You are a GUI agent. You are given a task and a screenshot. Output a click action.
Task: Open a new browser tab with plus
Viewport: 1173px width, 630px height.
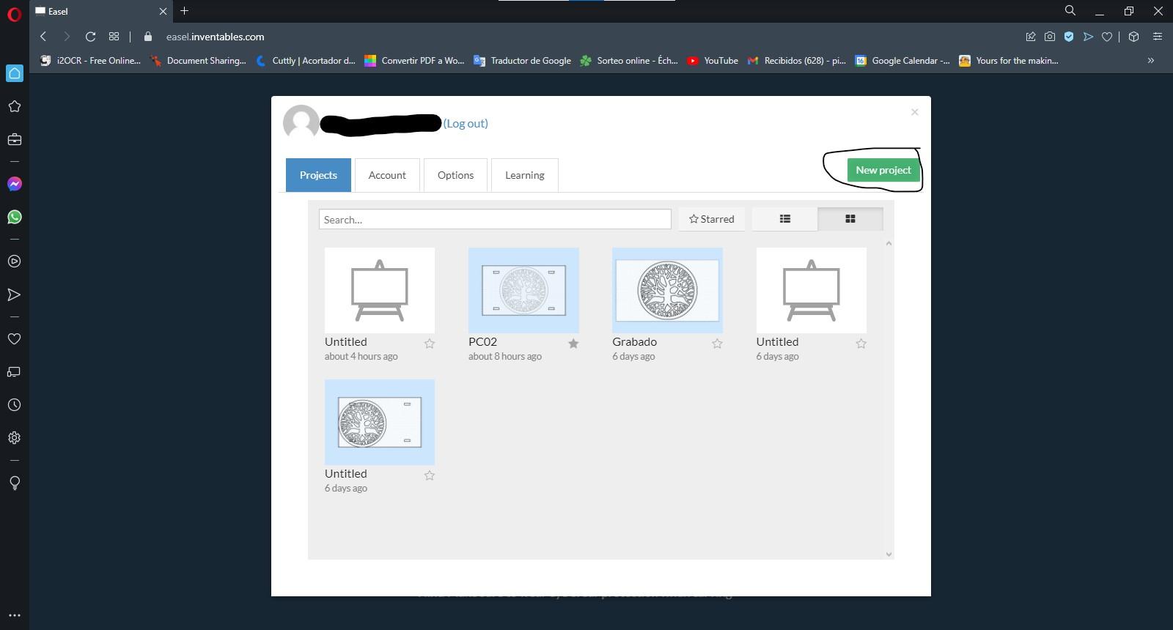[x=185, y=11]
